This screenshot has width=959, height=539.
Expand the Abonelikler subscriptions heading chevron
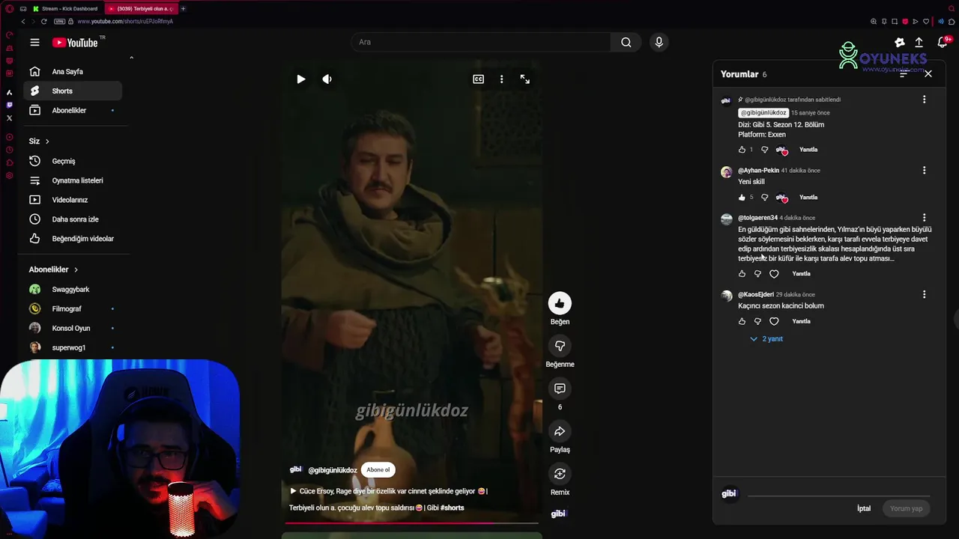click(x=76, y=269)
